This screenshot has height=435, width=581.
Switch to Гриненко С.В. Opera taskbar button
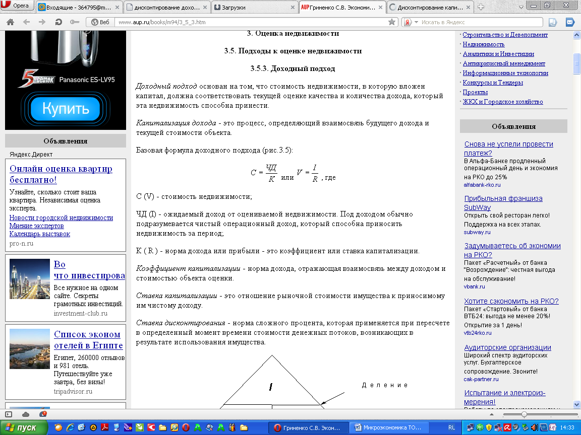[309, 427]
